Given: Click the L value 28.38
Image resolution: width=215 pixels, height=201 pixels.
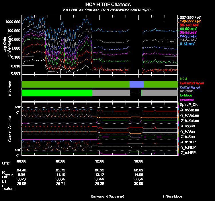Looking at the screenshot, I should pos(99,184).
